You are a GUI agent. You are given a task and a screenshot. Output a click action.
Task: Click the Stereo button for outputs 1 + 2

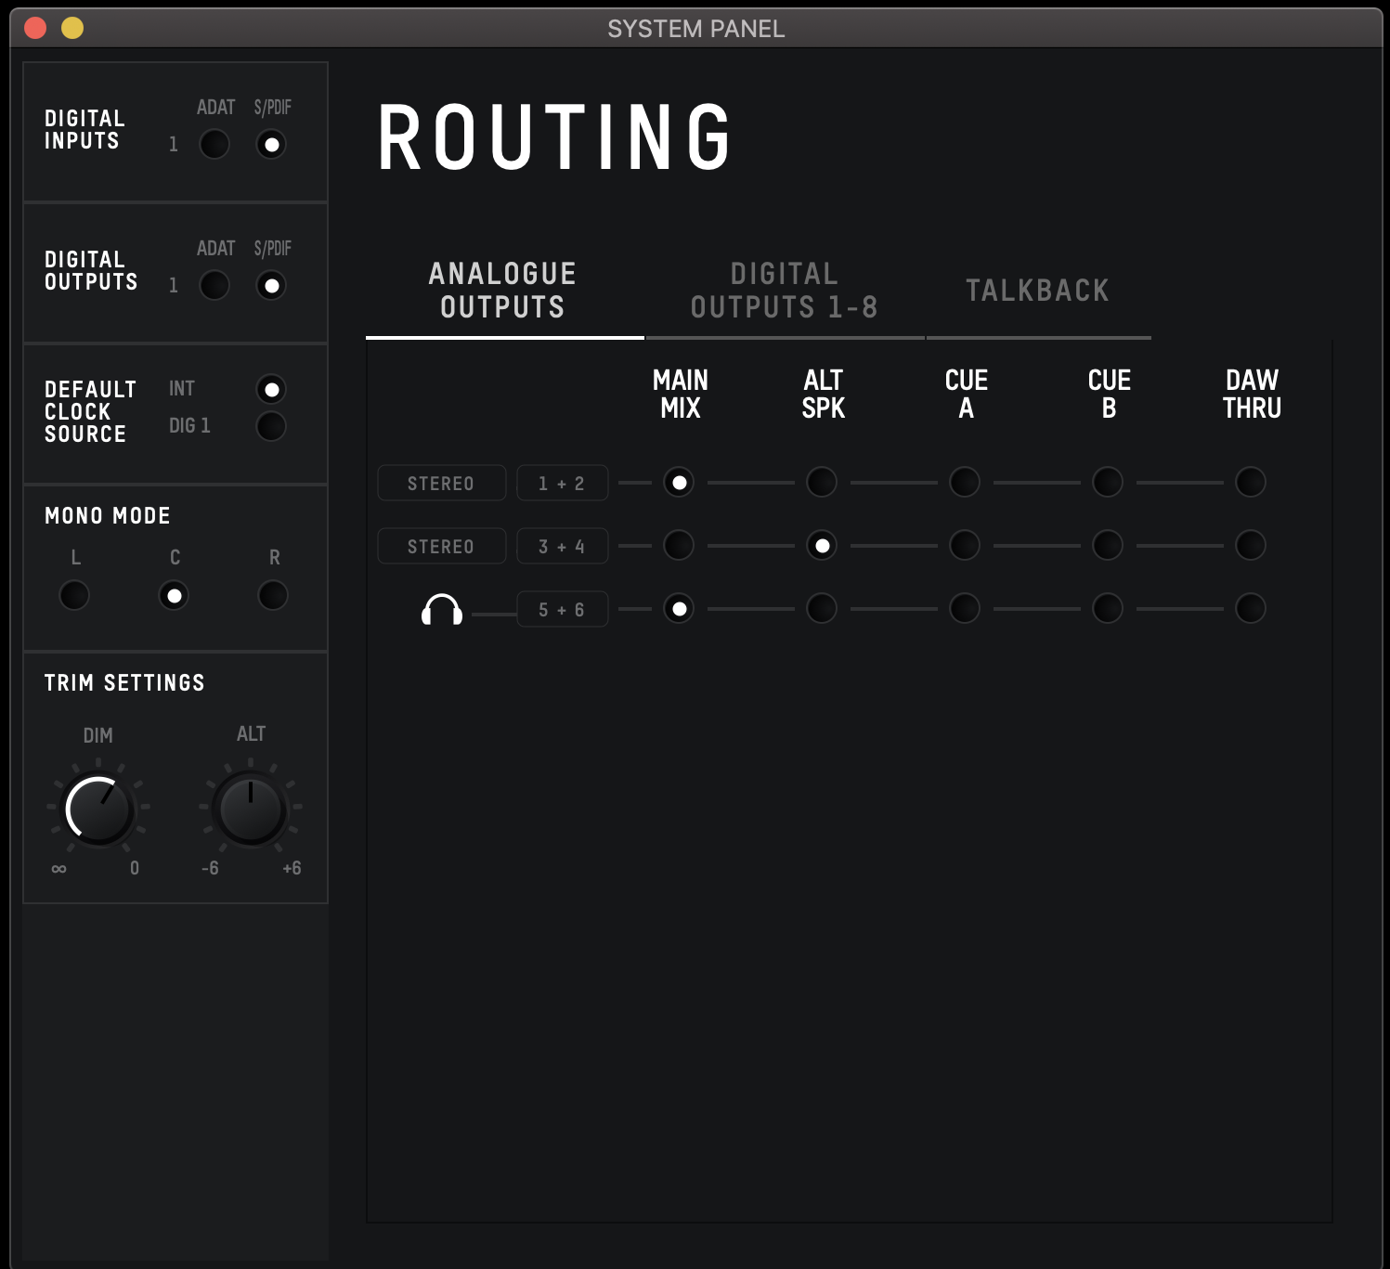[x=442, y=483]
